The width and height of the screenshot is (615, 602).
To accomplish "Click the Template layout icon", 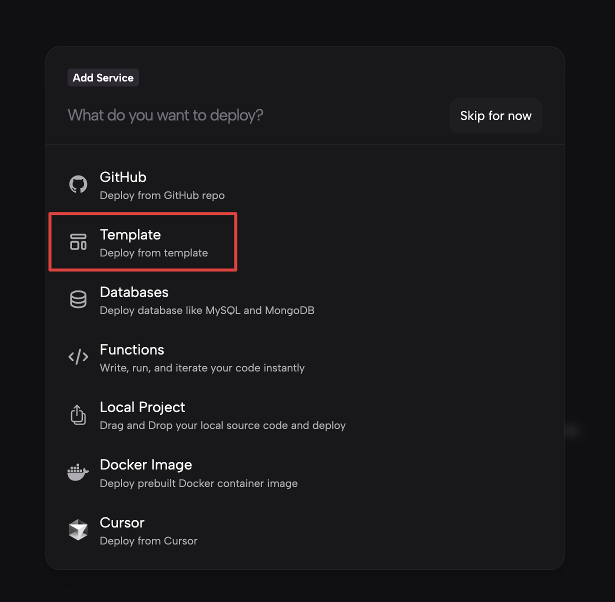I will coord(78,242).
